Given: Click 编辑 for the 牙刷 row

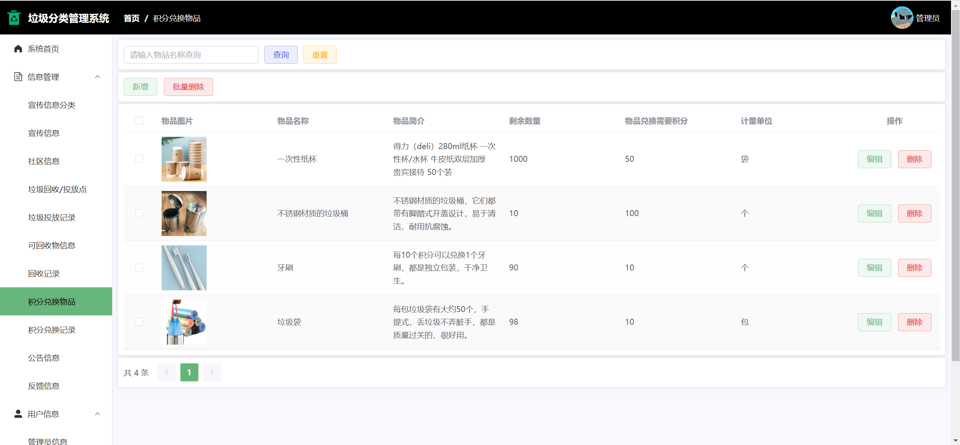Looking at the screenshot, I should tap(874, 268).
